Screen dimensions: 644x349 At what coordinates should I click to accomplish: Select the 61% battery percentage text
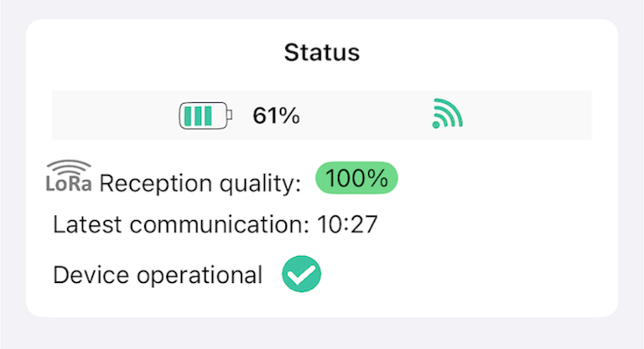tap(276, 115)
